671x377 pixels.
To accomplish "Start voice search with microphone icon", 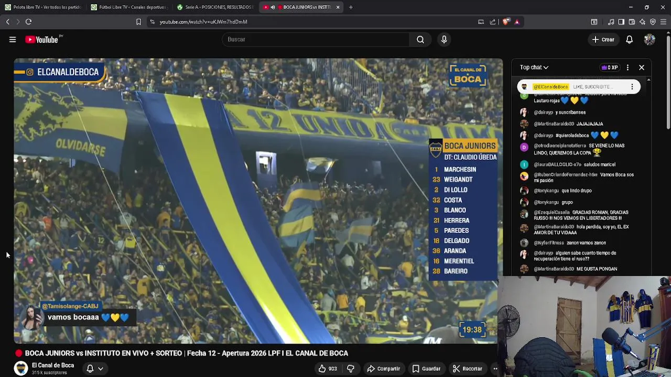I will pyautogui.click(x=444, y=39).
